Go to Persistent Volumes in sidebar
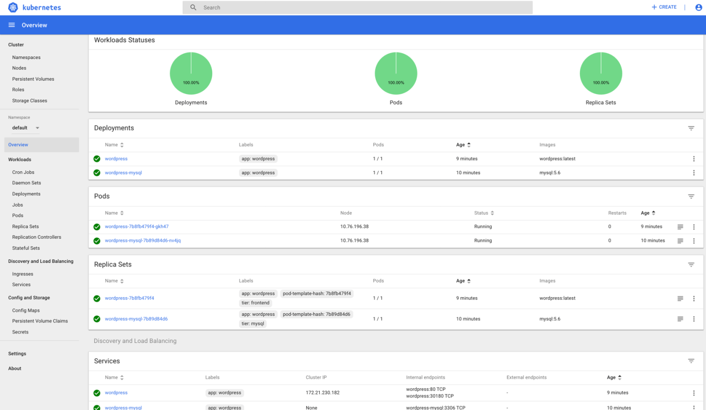Screen dimensions: 706x410 (33, 79)
